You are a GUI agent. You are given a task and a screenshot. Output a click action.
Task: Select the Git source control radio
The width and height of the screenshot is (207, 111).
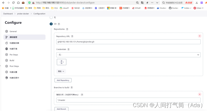[51, 24]
